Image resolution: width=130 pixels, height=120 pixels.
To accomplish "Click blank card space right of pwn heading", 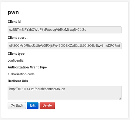I will (x=71, y=12).
